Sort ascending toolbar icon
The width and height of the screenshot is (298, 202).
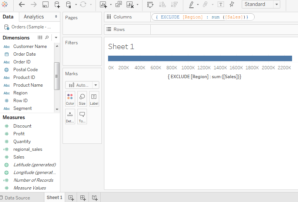[x=162, y=4]
